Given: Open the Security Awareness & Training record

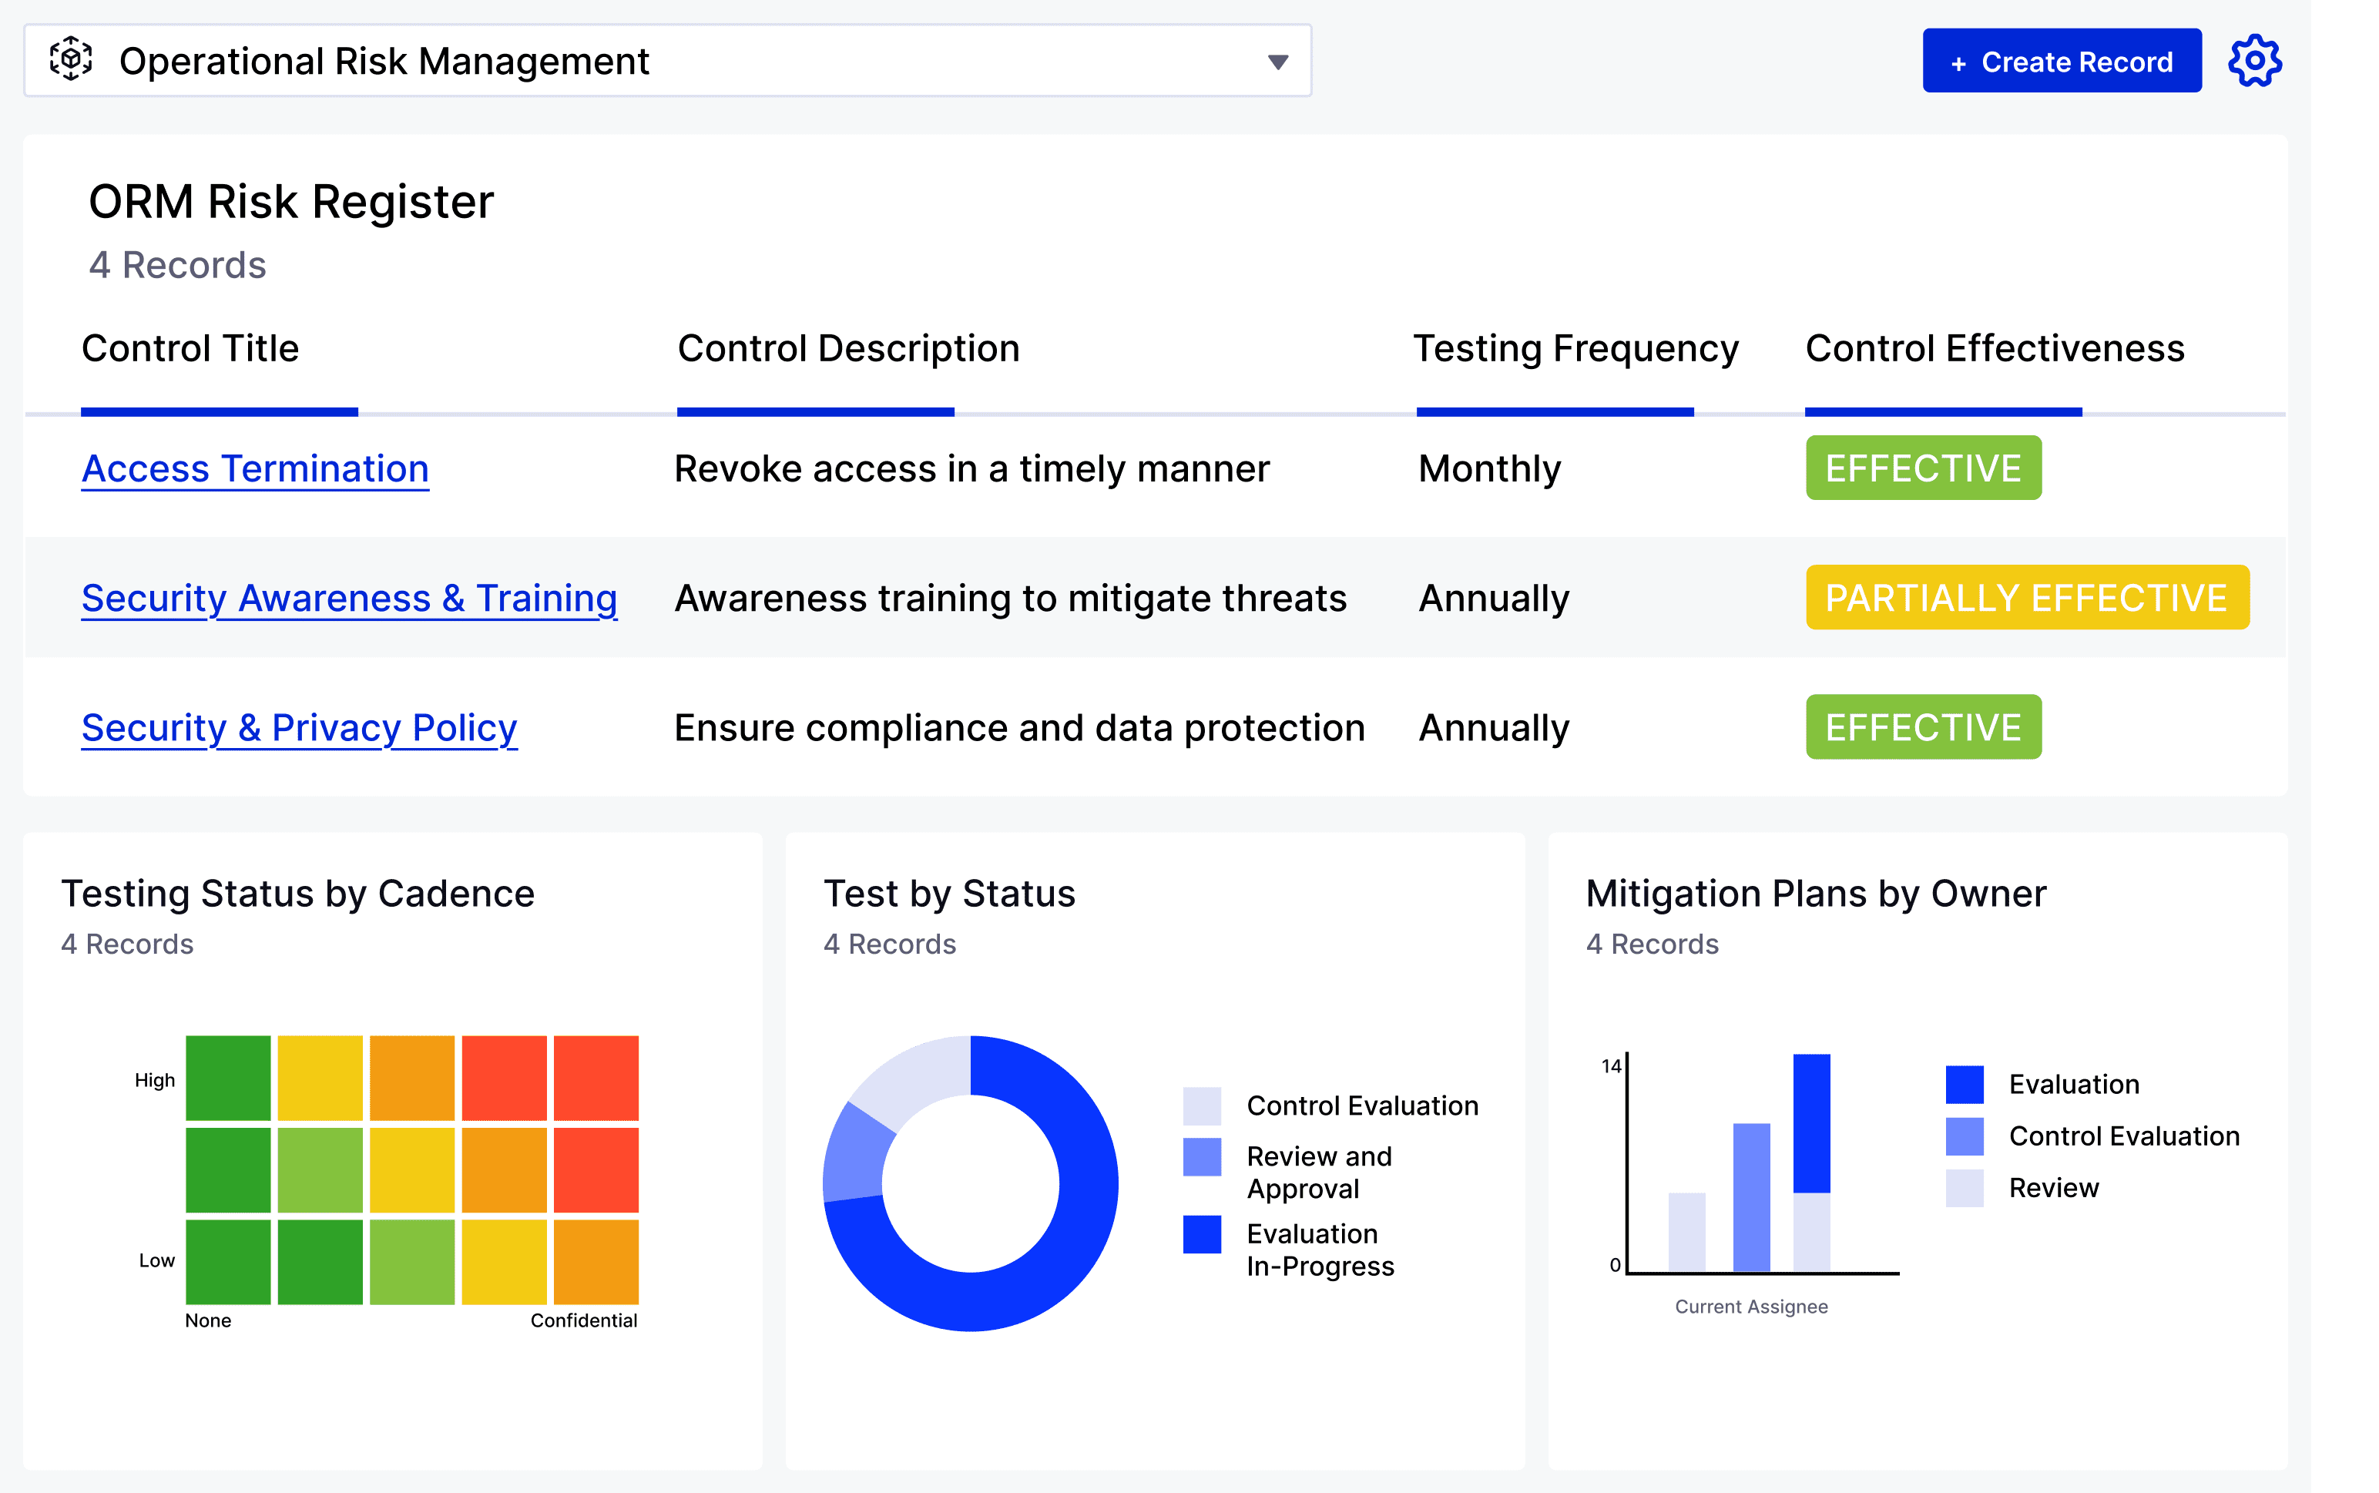Looking at the screenshot, I should pyautogui.click(x=348, y=597).
